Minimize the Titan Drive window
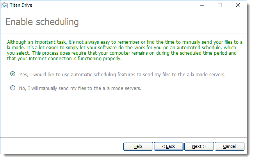The image size is (253, 160). click(x=202, y=5)
